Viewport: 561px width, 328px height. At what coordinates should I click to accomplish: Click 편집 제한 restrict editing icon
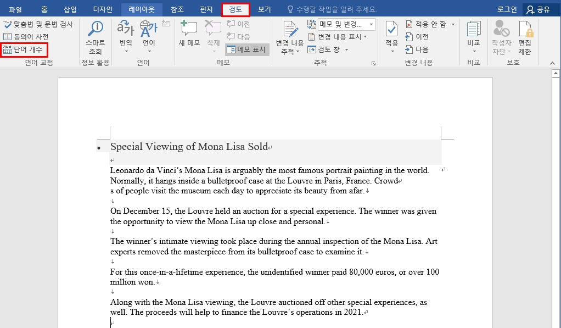click(525, 29)
